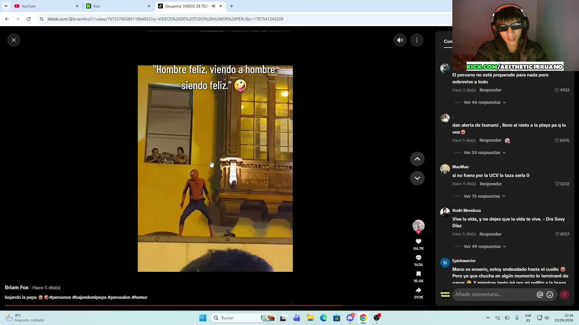Open comments via speech bubble icon
579x325 pixels.
418,258
